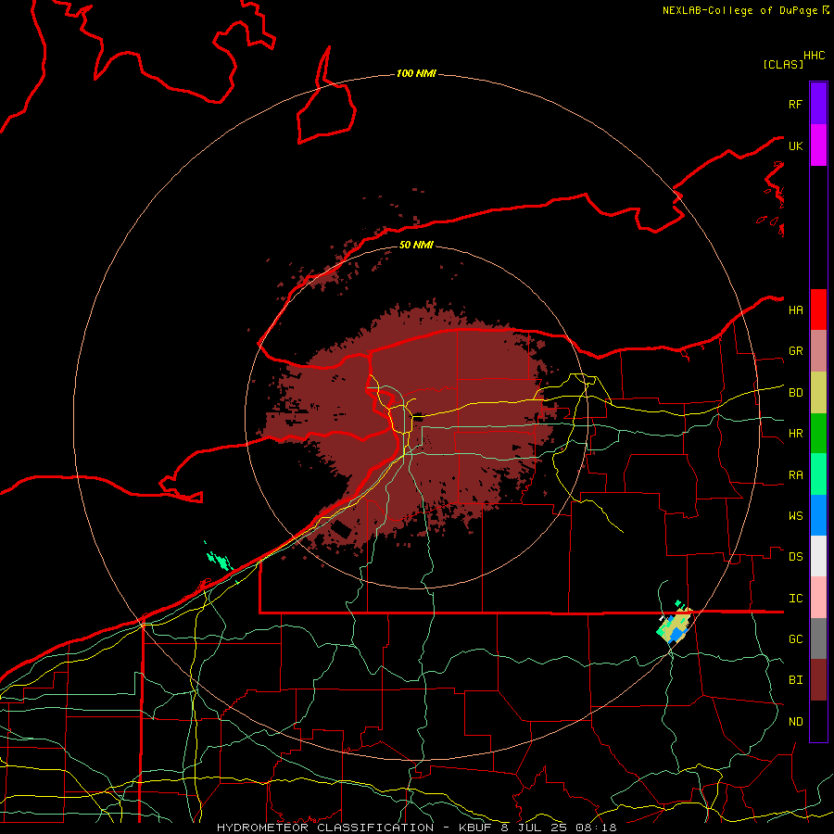The height and width of the screenshot is (834, 834).
Task: Click the "IC" legend label
Action: click(795, 599)
